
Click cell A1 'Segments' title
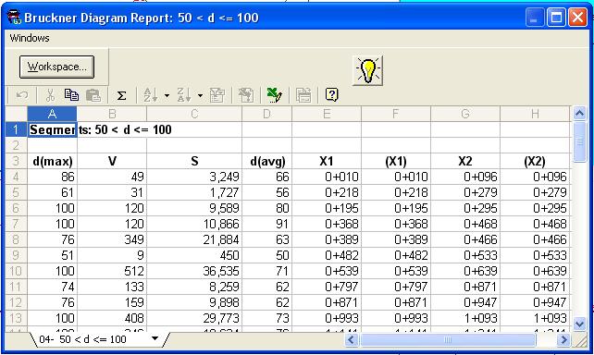[53, 129]
